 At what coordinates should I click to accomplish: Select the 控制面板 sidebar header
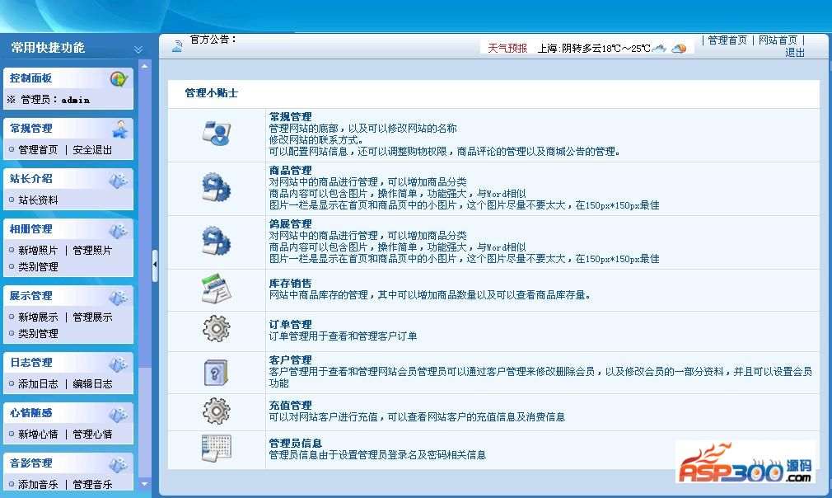(x=68, y=78)
